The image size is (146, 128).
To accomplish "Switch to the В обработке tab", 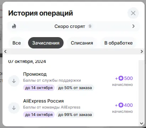I will click(119, 43).
